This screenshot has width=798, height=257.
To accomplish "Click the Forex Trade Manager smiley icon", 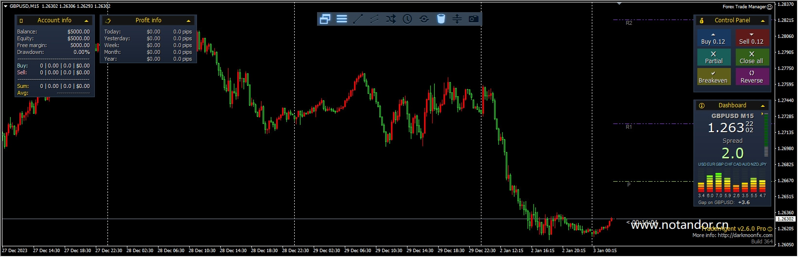I will click(x=769, y=7).
